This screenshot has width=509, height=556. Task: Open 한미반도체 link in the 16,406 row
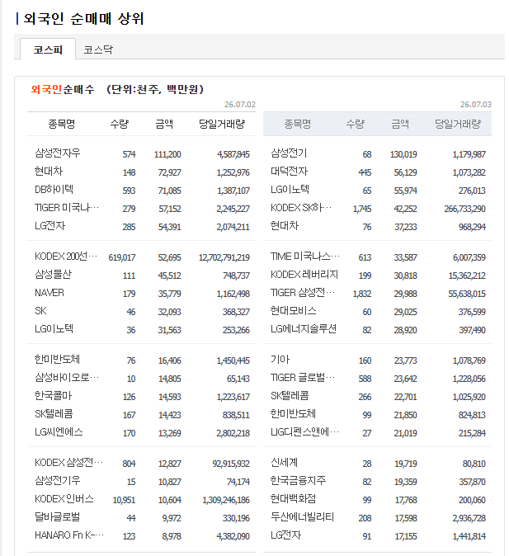click(x=57, y=360)
